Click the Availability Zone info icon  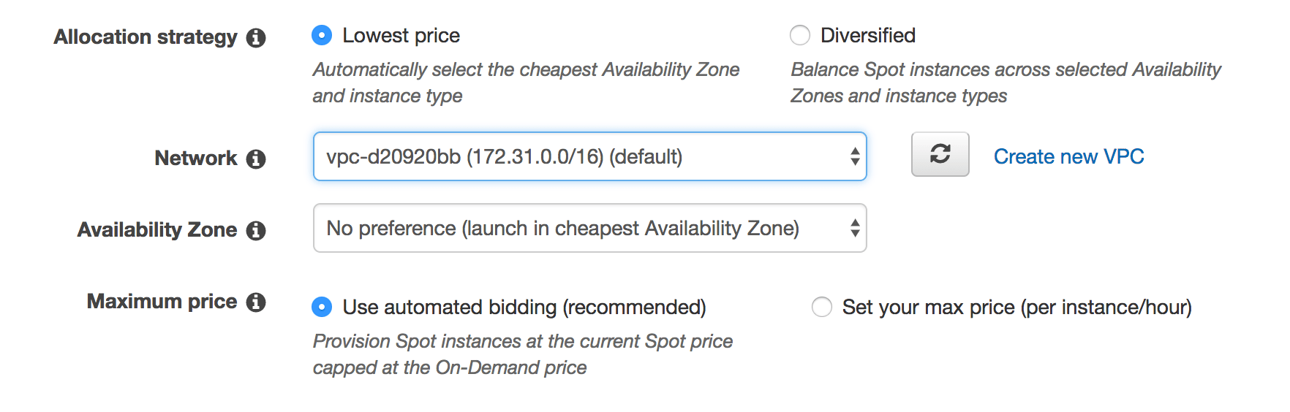point(256,231)
